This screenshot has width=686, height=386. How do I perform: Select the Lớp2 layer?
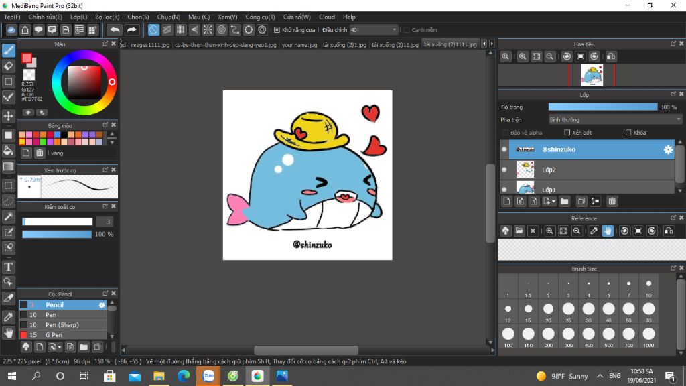point(587,170)
